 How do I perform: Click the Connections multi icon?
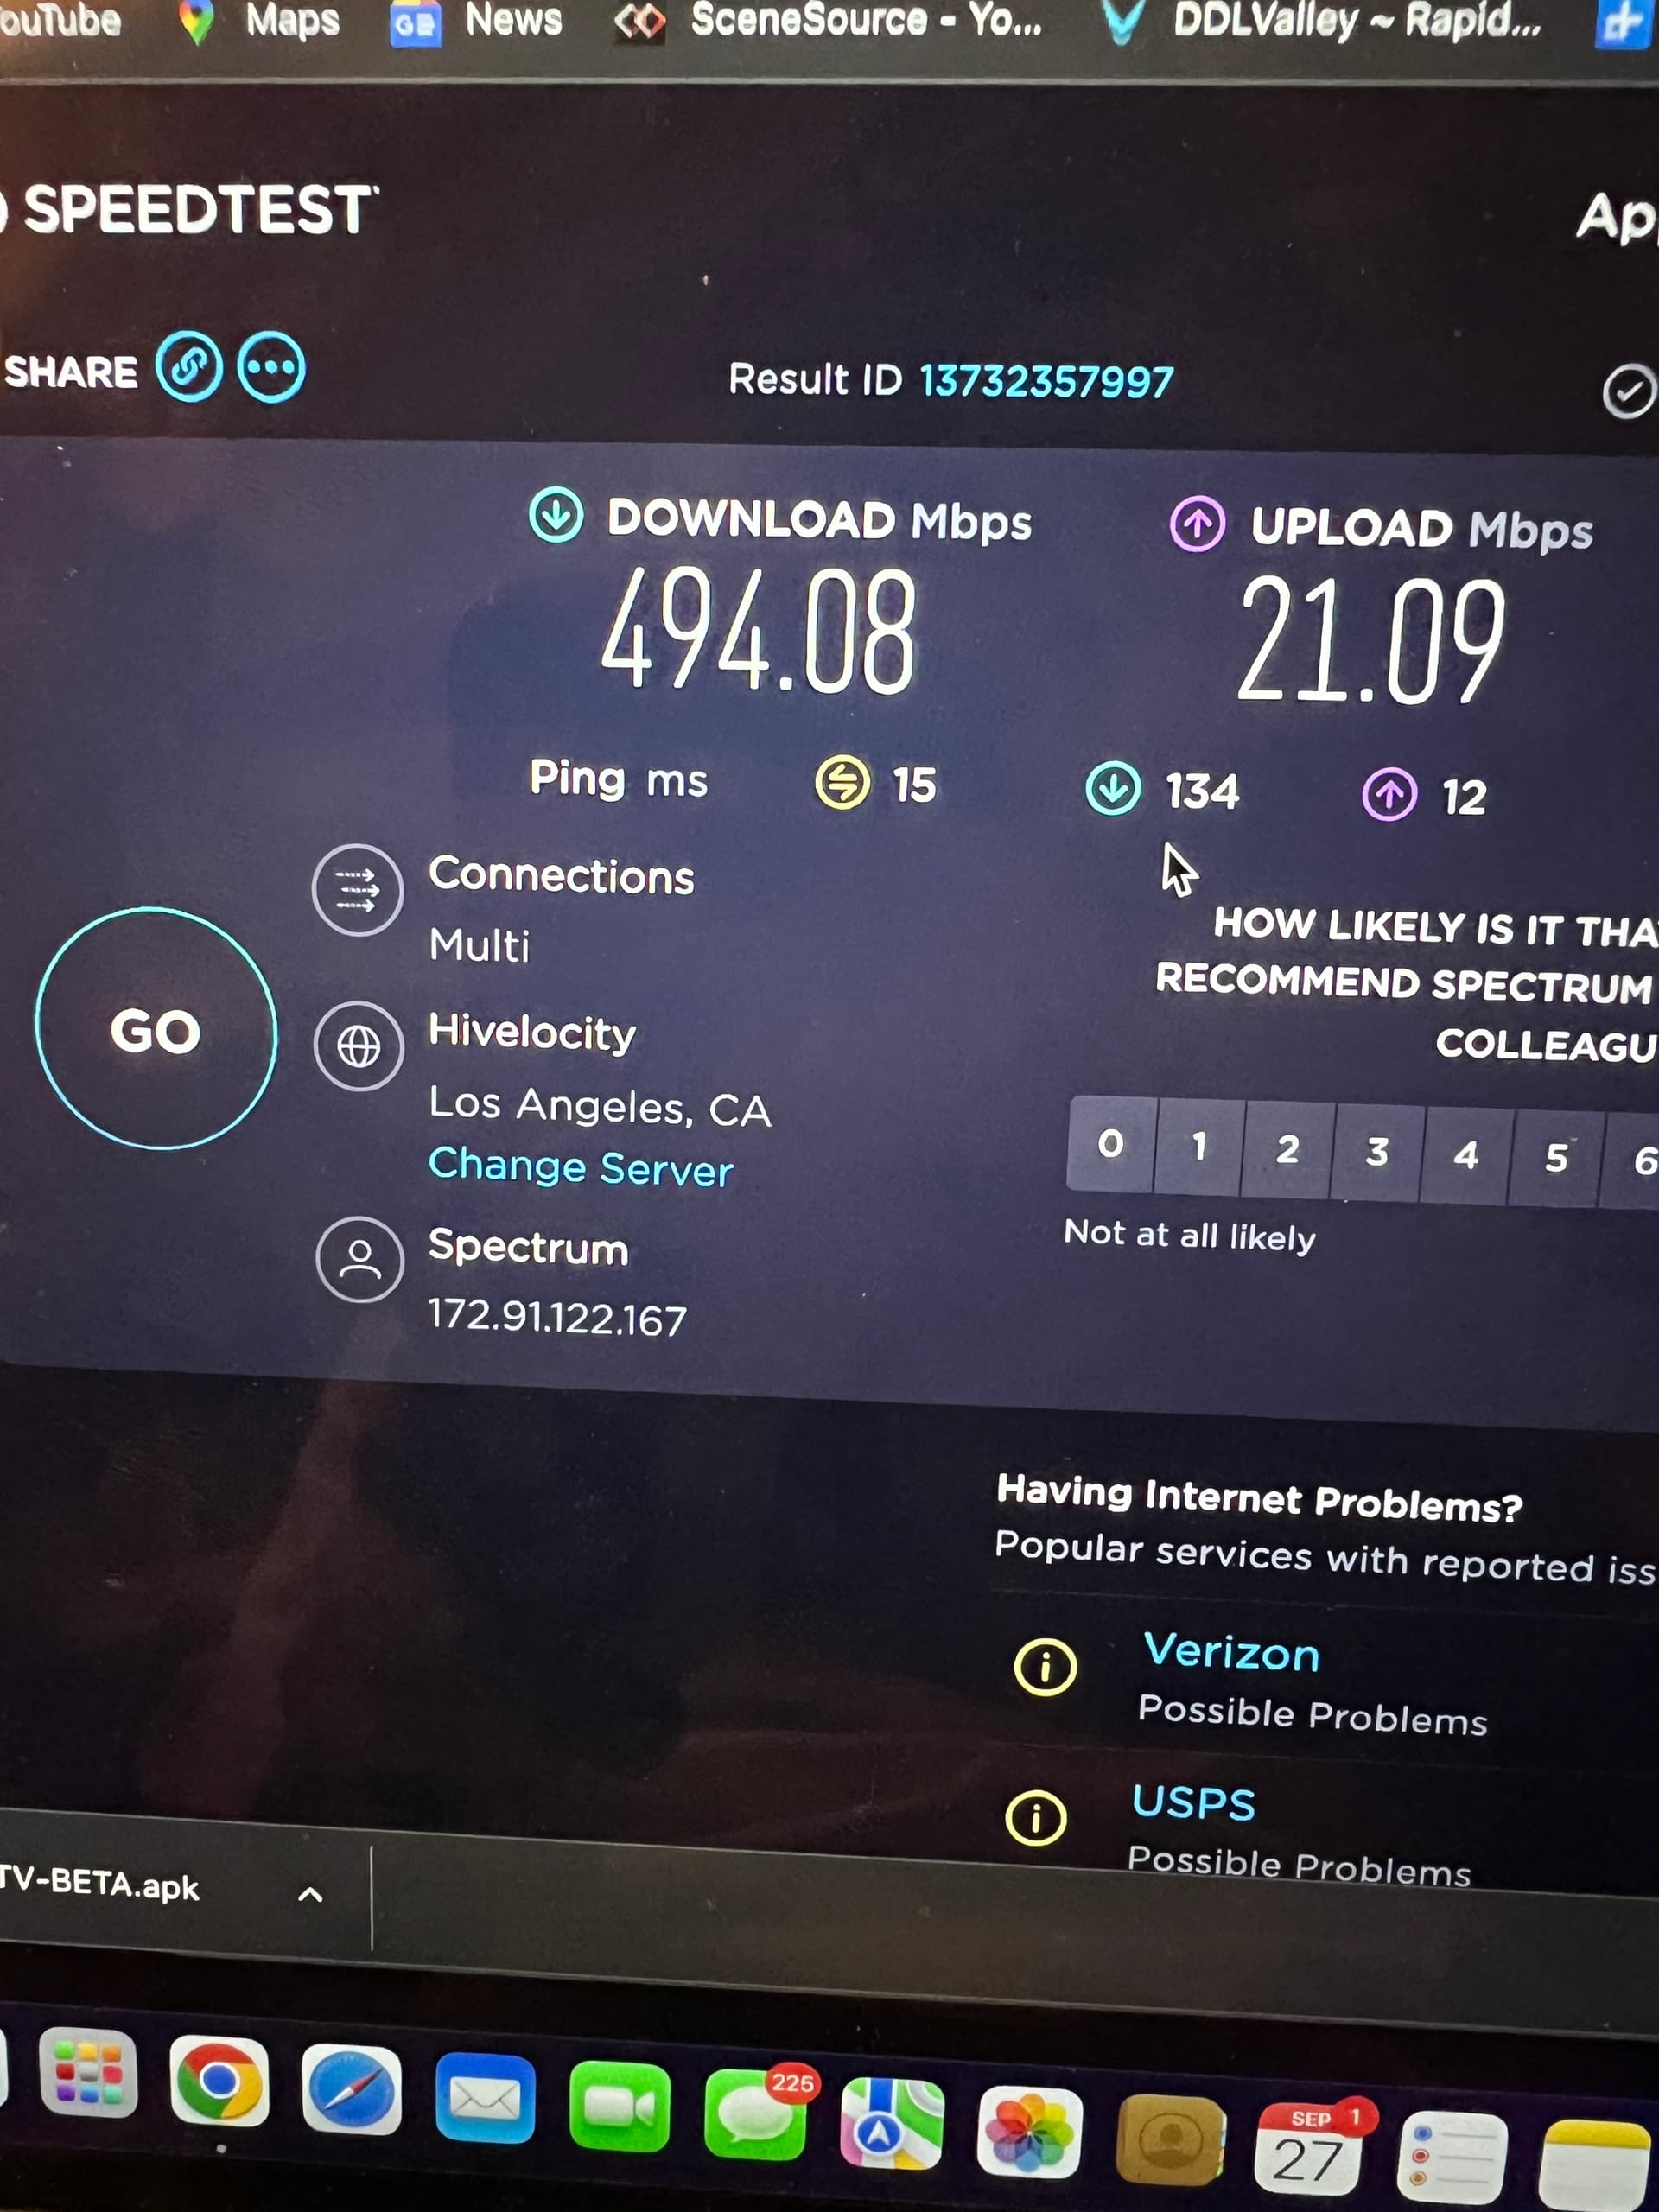click(358, 889)
